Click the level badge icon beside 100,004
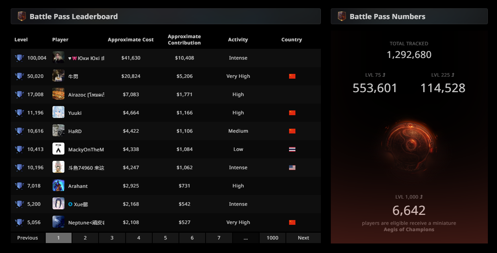Image resolution: width=497 pixels, height=253 pixels. pyautogui.click(x=19, y=58)
